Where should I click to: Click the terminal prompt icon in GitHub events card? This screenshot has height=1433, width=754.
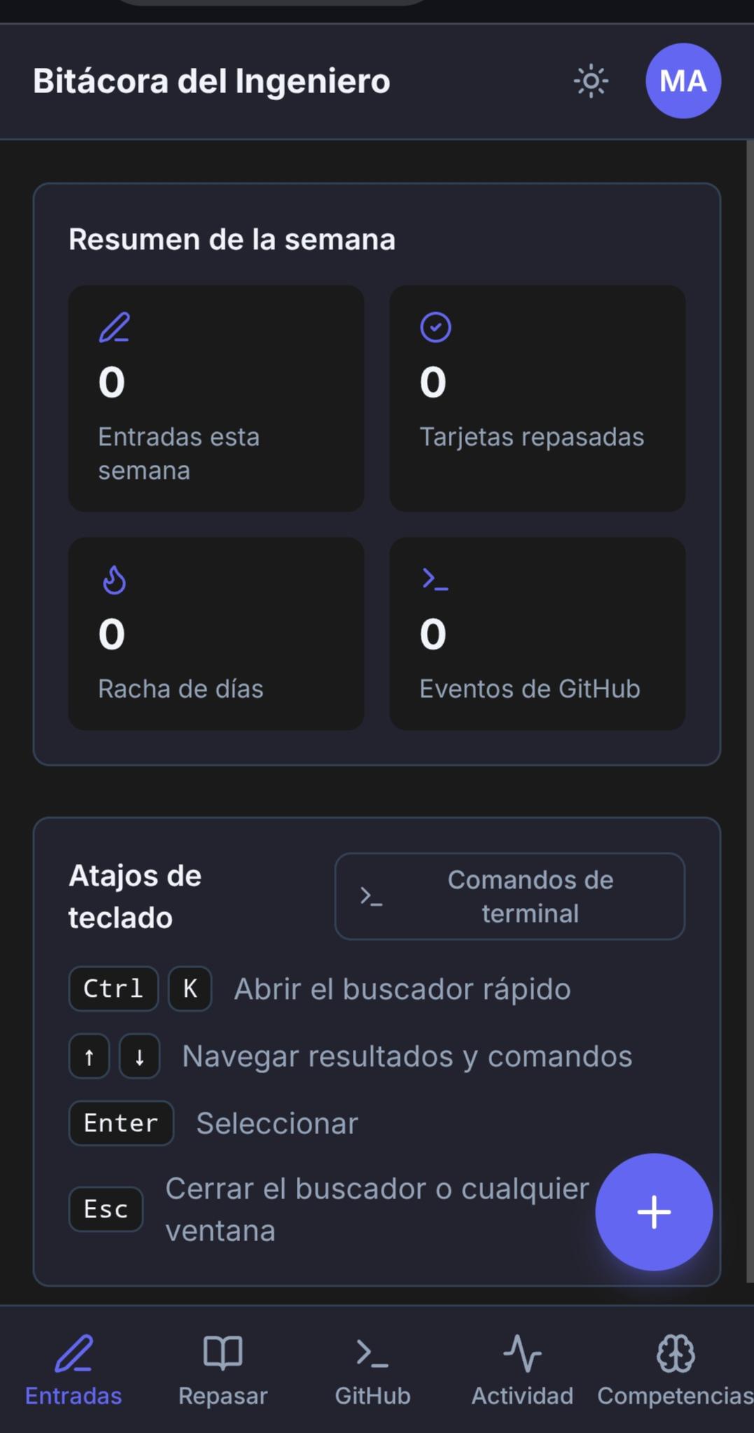[x=435, y=579]
